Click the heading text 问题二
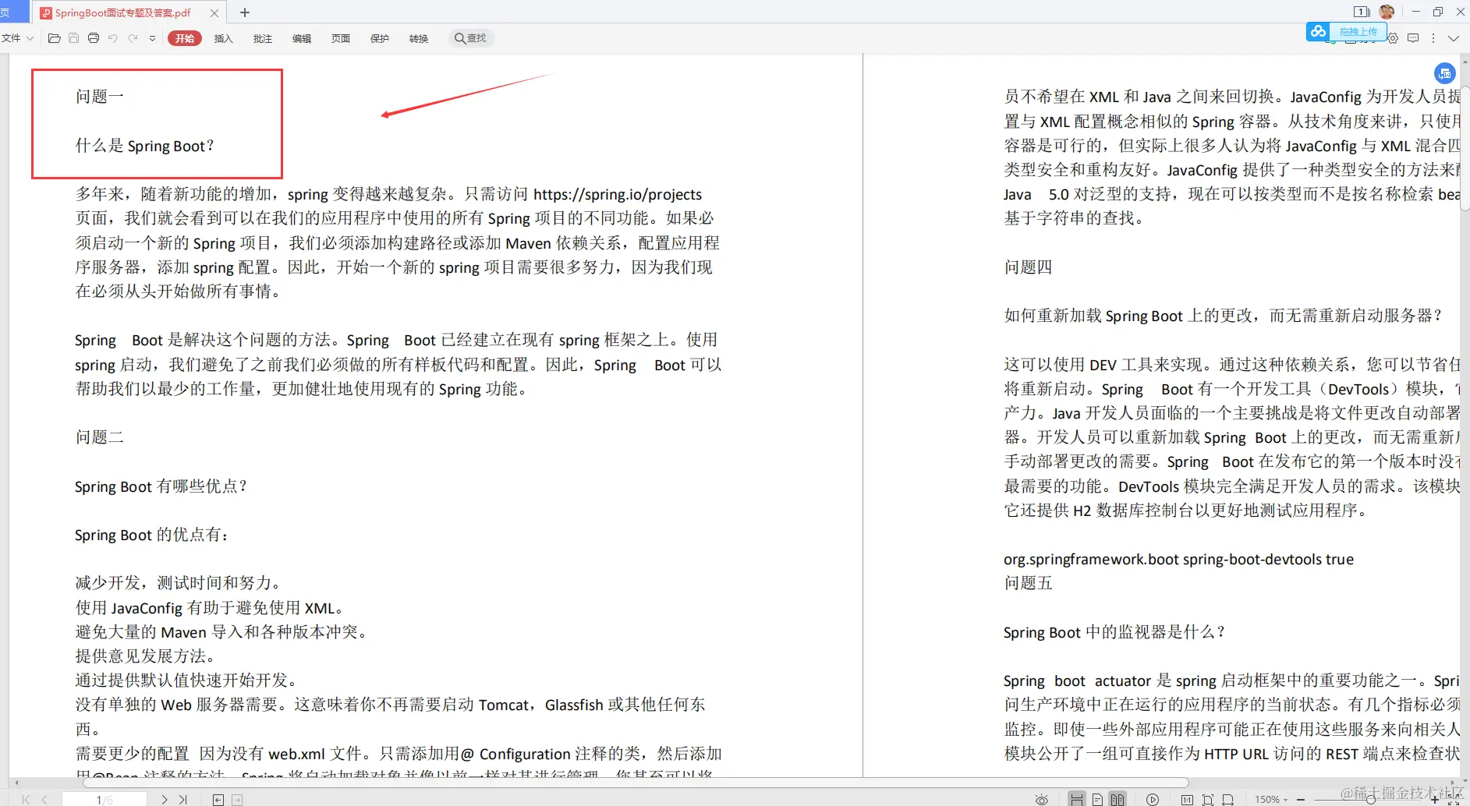The width and height of the screenshot is (1470, 806). click(x=100, y=437)
